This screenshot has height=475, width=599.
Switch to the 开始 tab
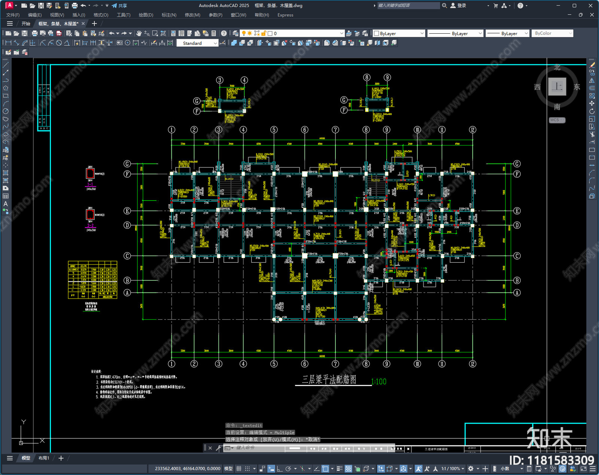[x=26, y=24]
